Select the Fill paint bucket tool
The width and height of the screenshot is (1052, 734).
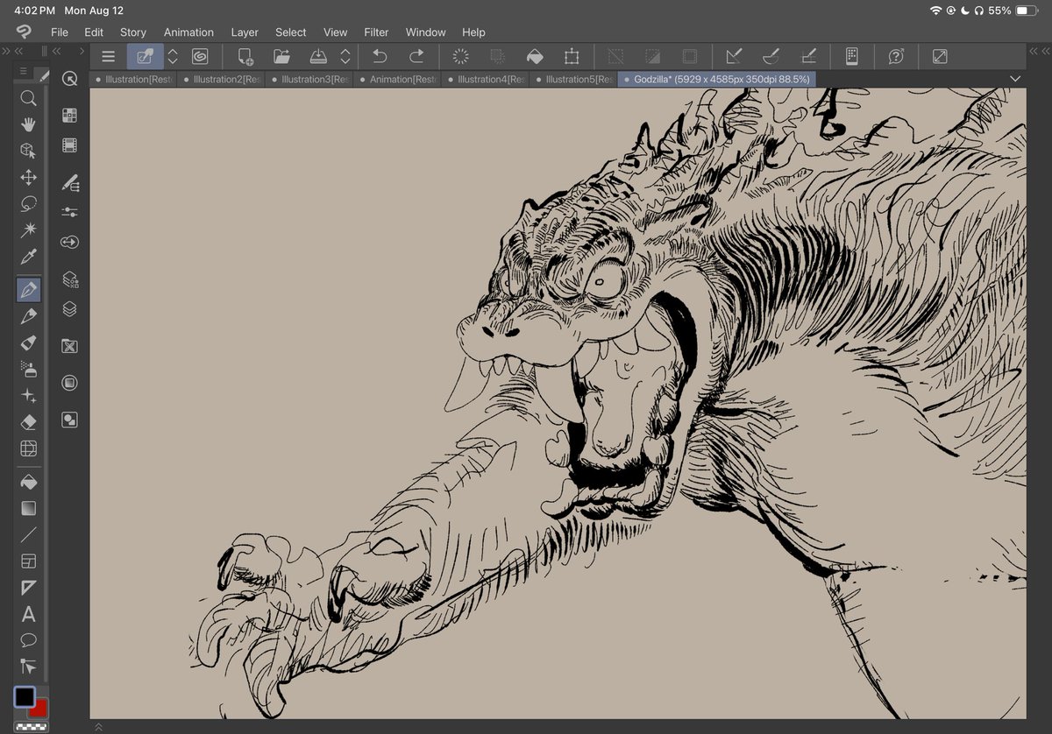point(28,482)
